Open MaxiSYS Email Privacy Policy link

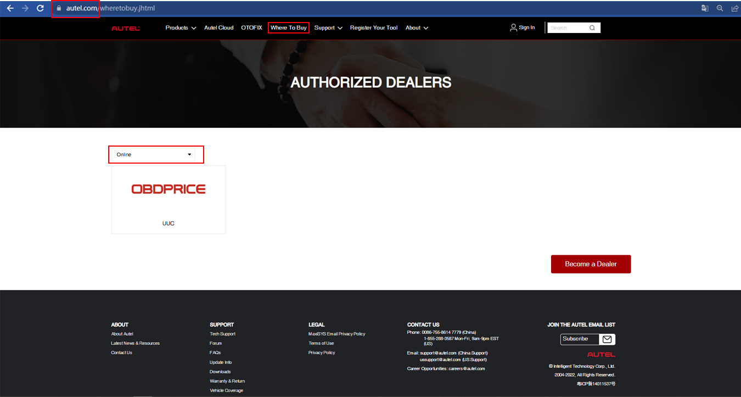336,334
